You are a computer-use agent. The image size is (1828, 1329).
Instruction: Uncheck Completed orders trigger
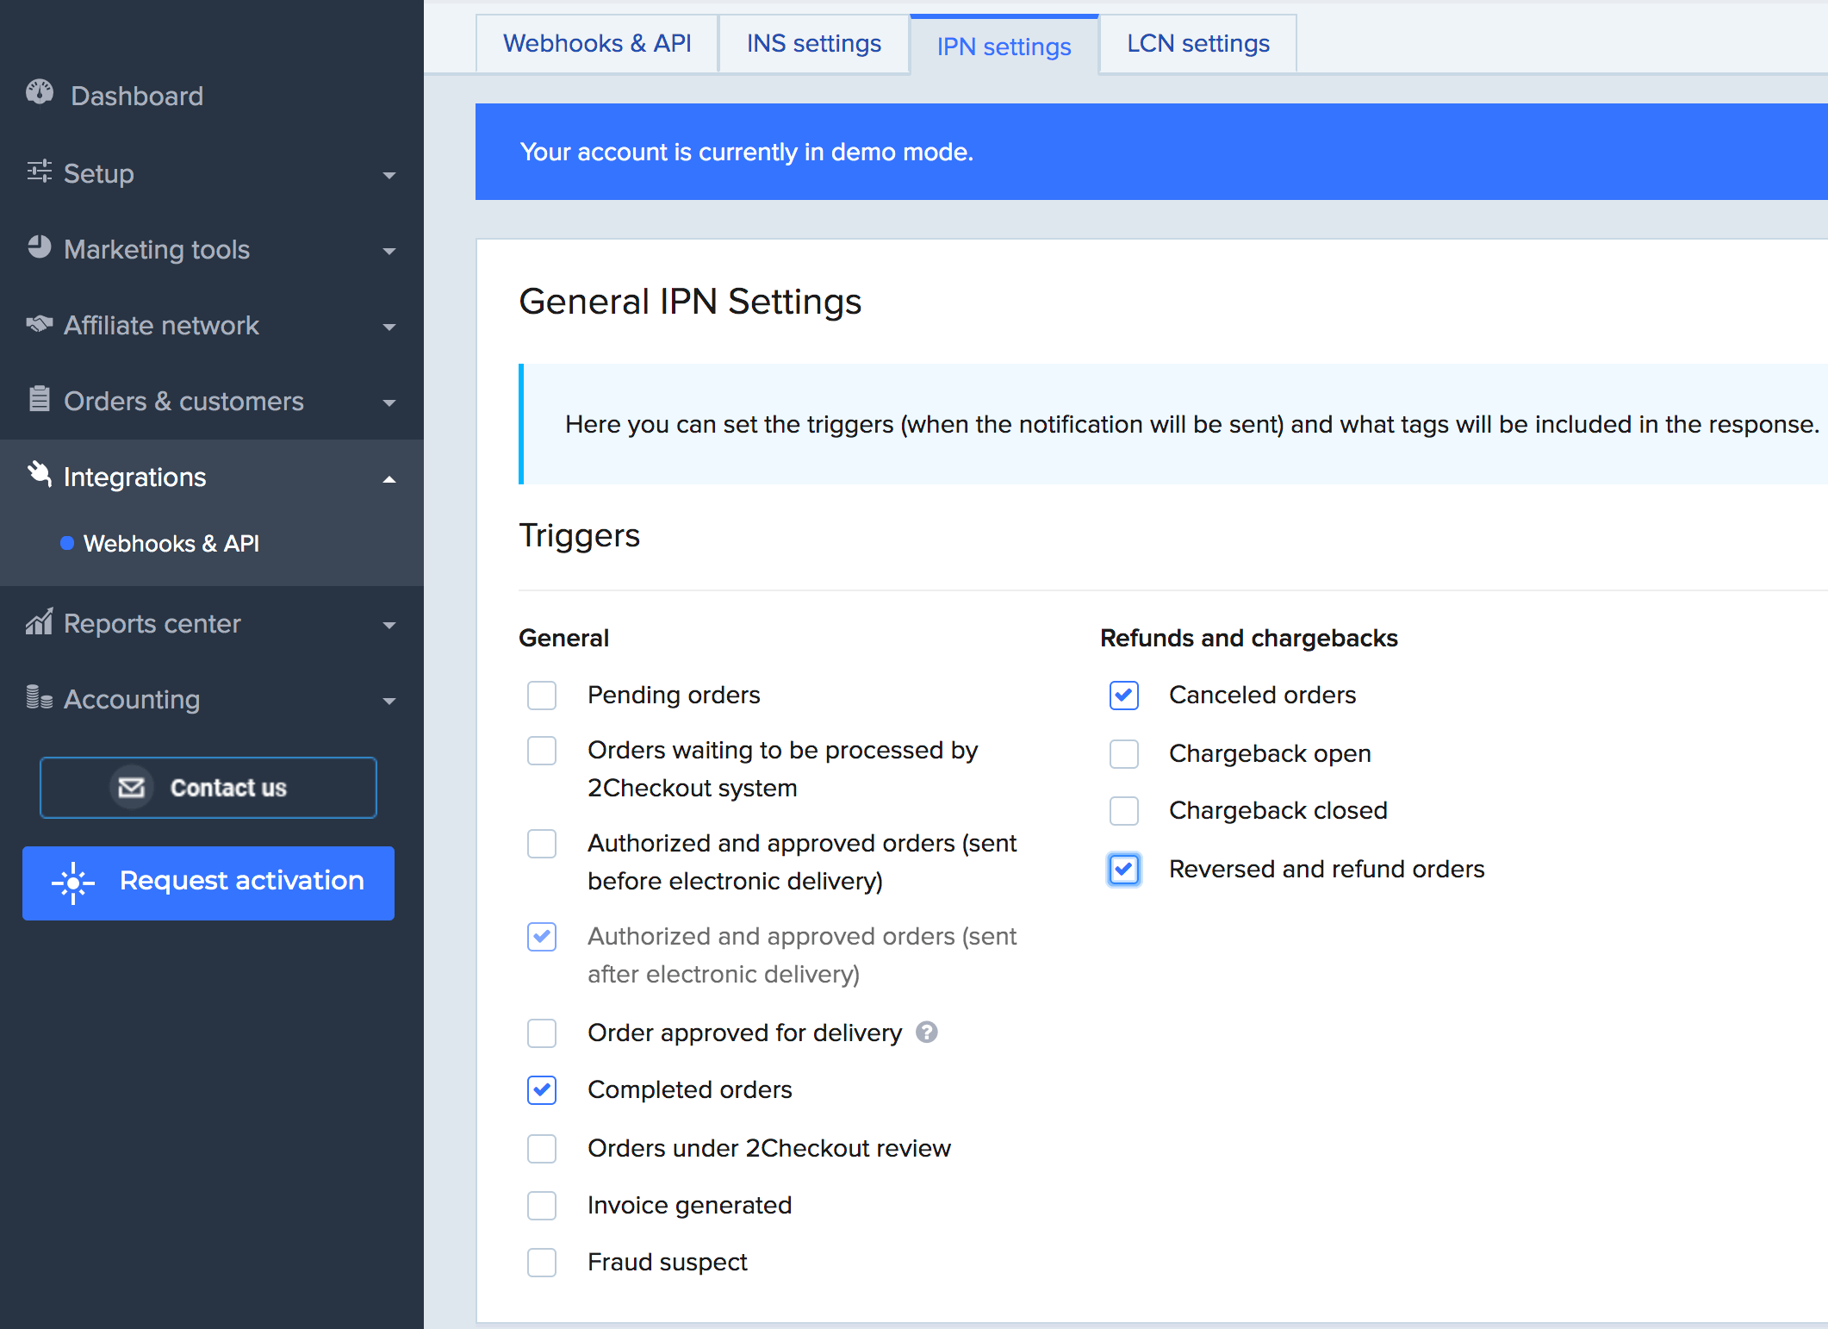(x=541, y=1090)
